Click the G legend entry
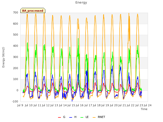163x122 pixels. [62, 117]
